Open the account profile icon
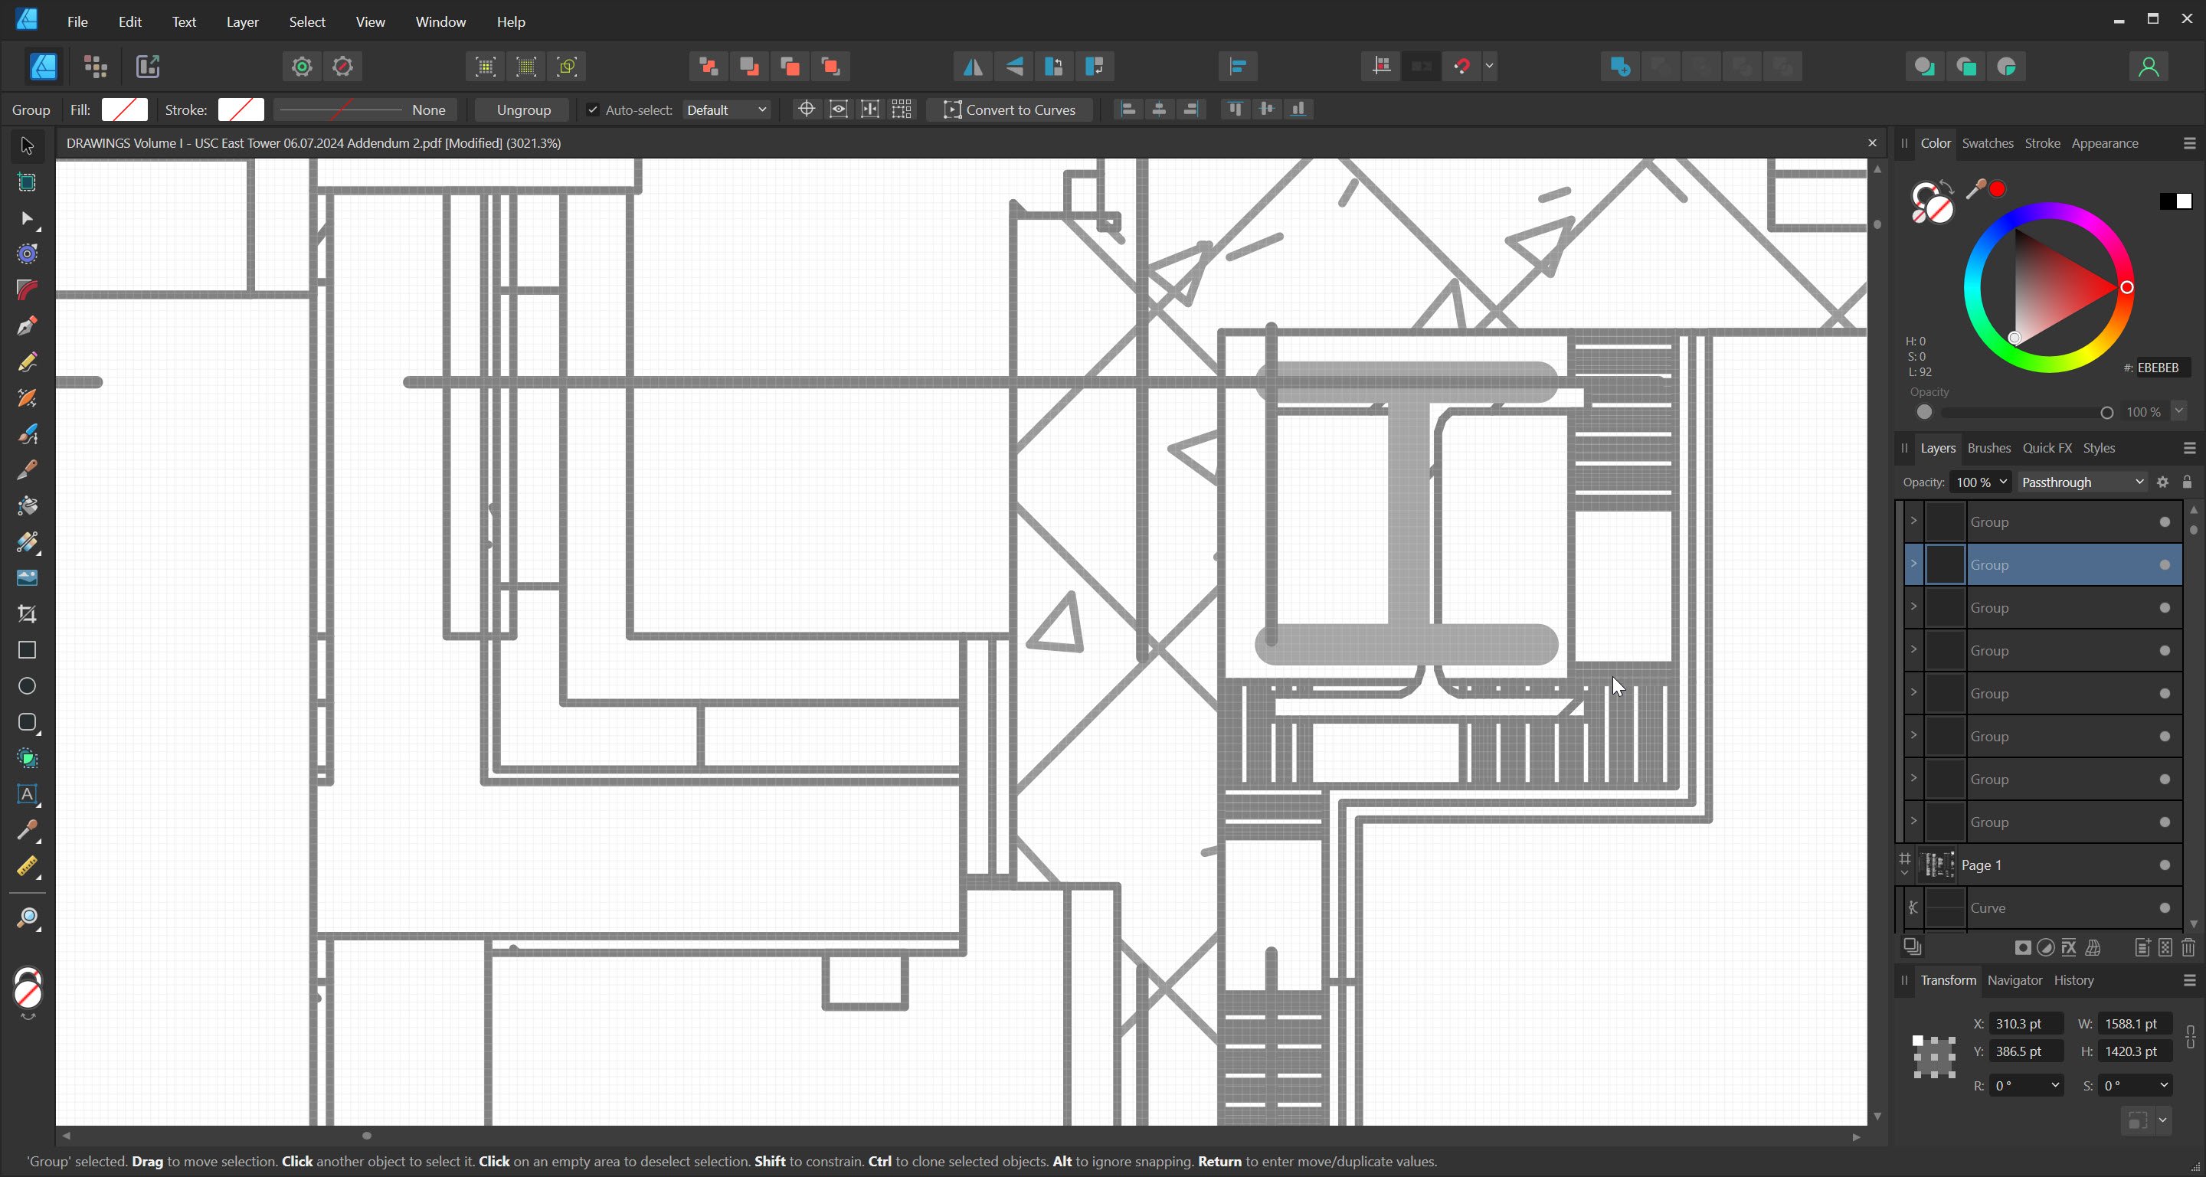This screenshot has height=1177, width=2206. [2149, 67]
